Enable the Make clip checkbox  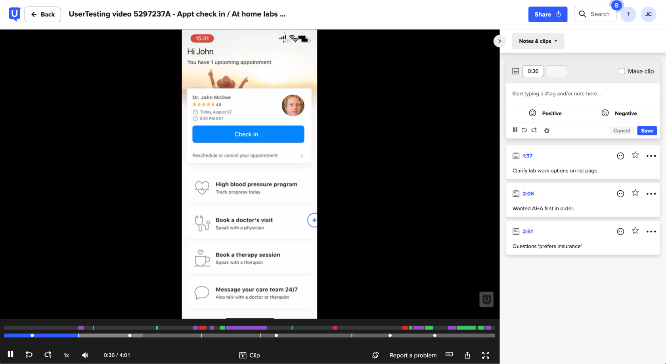(622, 71)
